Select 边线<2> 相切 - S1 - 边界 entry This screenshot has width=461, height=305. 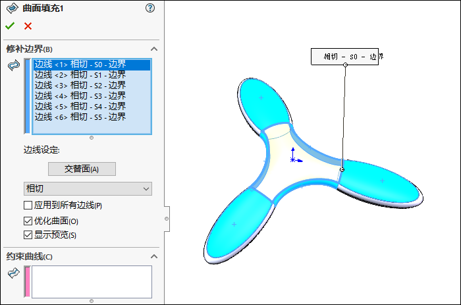[x=92, y=75]
